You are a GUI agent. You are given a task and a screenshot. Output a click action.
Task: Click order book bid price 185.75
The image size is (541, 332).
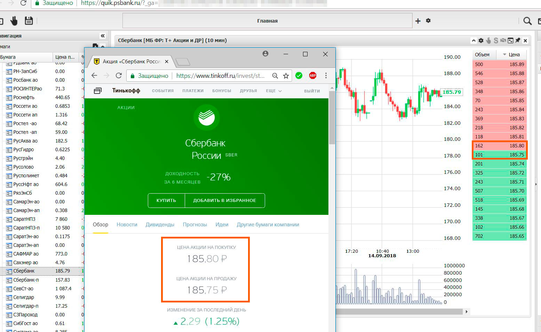tap(517, 155)
